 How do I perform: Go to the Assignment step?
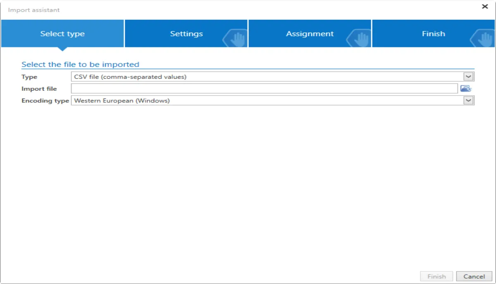click(310, 33)
